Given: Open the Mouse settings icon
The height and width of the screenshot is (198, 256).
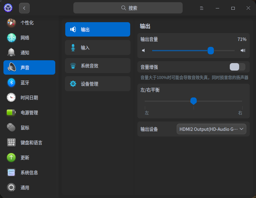Looking at the screenshot, I should (12, 127).
